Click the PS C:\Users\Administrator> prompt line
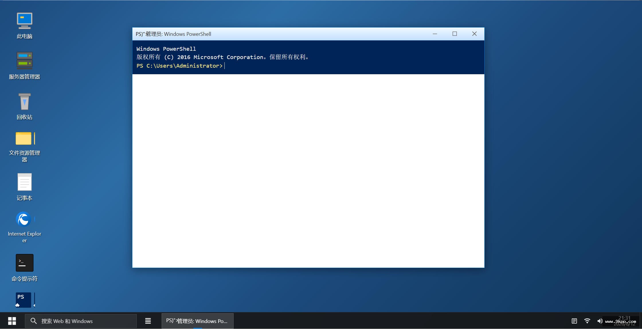Screen dimensions: 642x329 coord(179,66)
